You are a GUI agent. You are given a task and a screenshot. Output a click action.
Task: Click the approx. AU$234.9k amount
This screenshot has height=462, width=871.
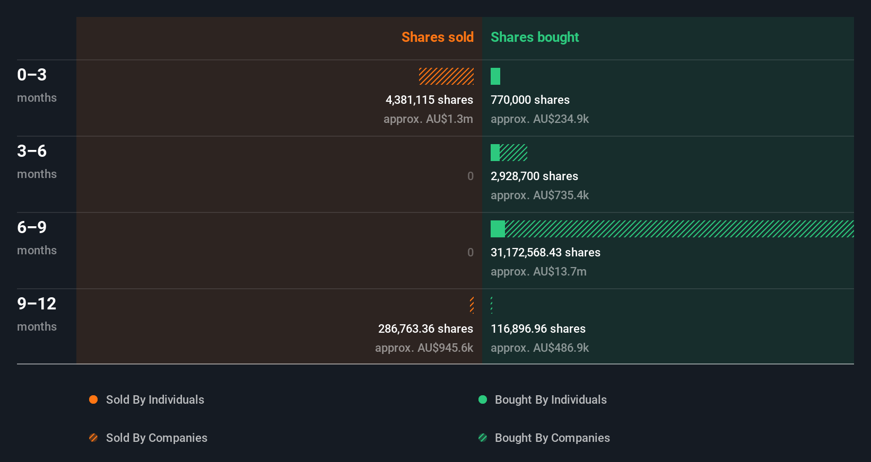[539, 119]
